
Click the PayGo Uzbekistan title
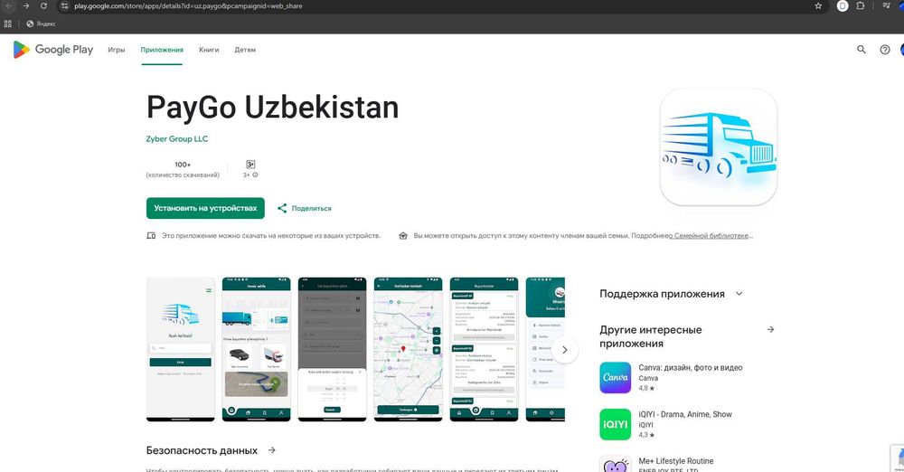click(272, 108)
